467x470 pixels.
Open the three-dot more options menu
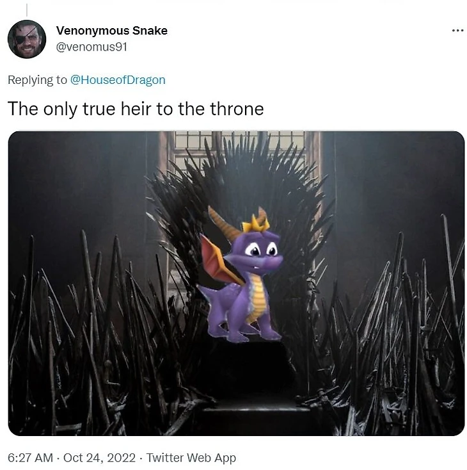457,31
